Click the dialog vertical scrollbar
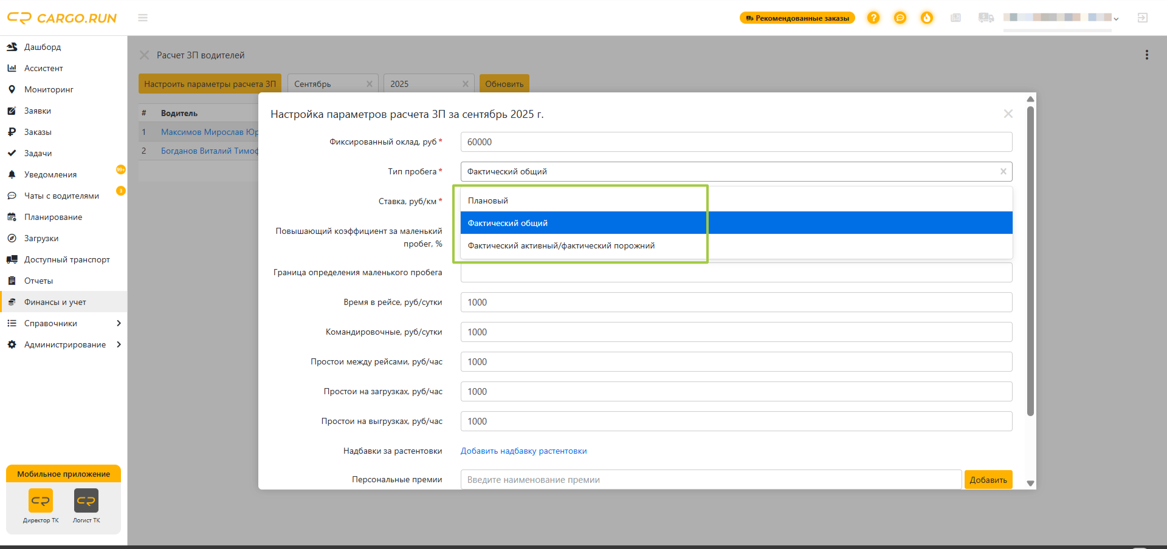This screenshot has width=1167, height=549. tap(1030, 261)
